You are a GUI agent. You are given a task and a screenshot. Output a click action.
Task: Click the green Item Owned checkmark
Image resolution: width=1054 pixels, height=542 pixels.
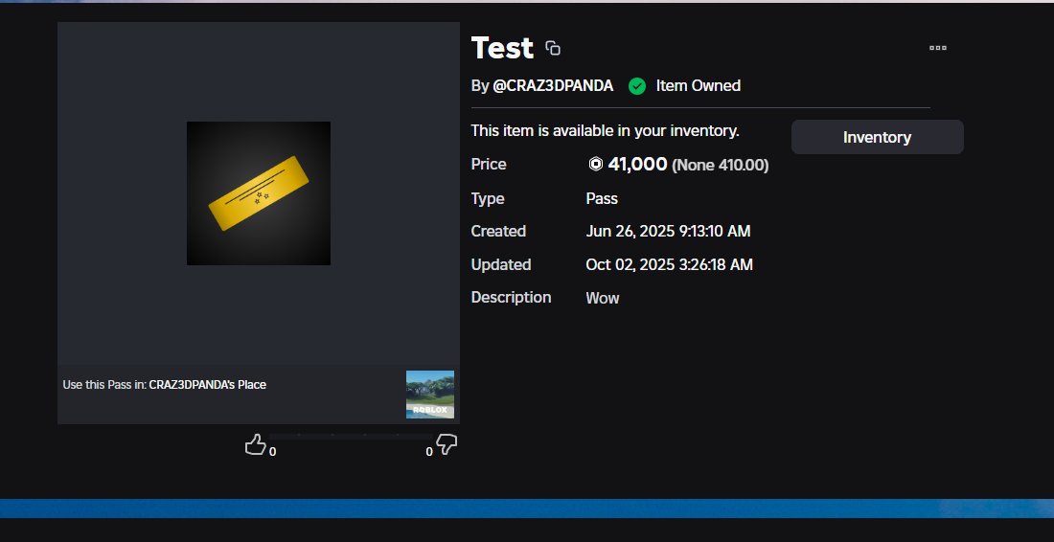(636, 86)
